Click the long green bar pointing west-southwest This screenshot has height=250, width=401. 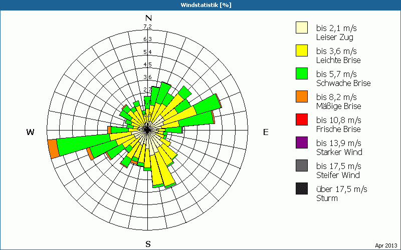coord(84,144)
